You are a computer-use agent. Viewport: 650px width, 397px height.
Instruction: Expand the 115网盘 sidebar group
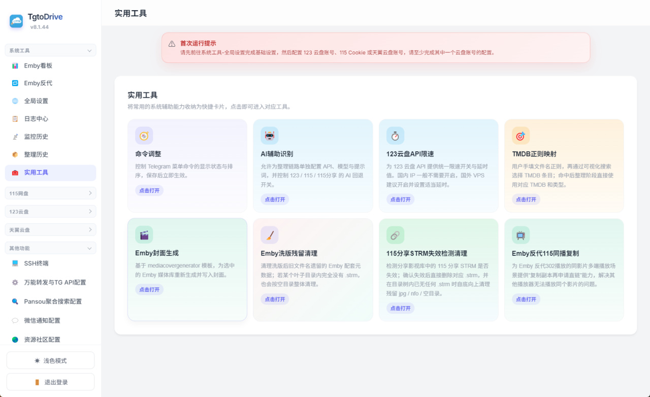[x=50, y=193]
